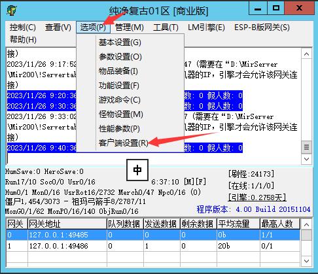Click the 僵尸1,454/3073 status line
This screenshot has width=318, height=274.
[x=75, y=201]
